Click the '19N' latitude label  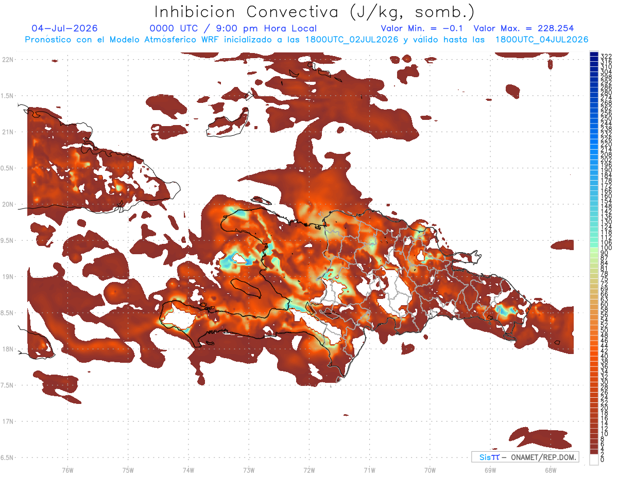(9, 277)
